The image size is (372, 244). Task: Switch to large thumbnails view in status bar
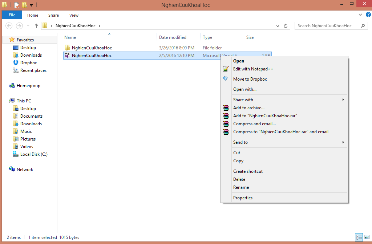[x=368, y=237]
